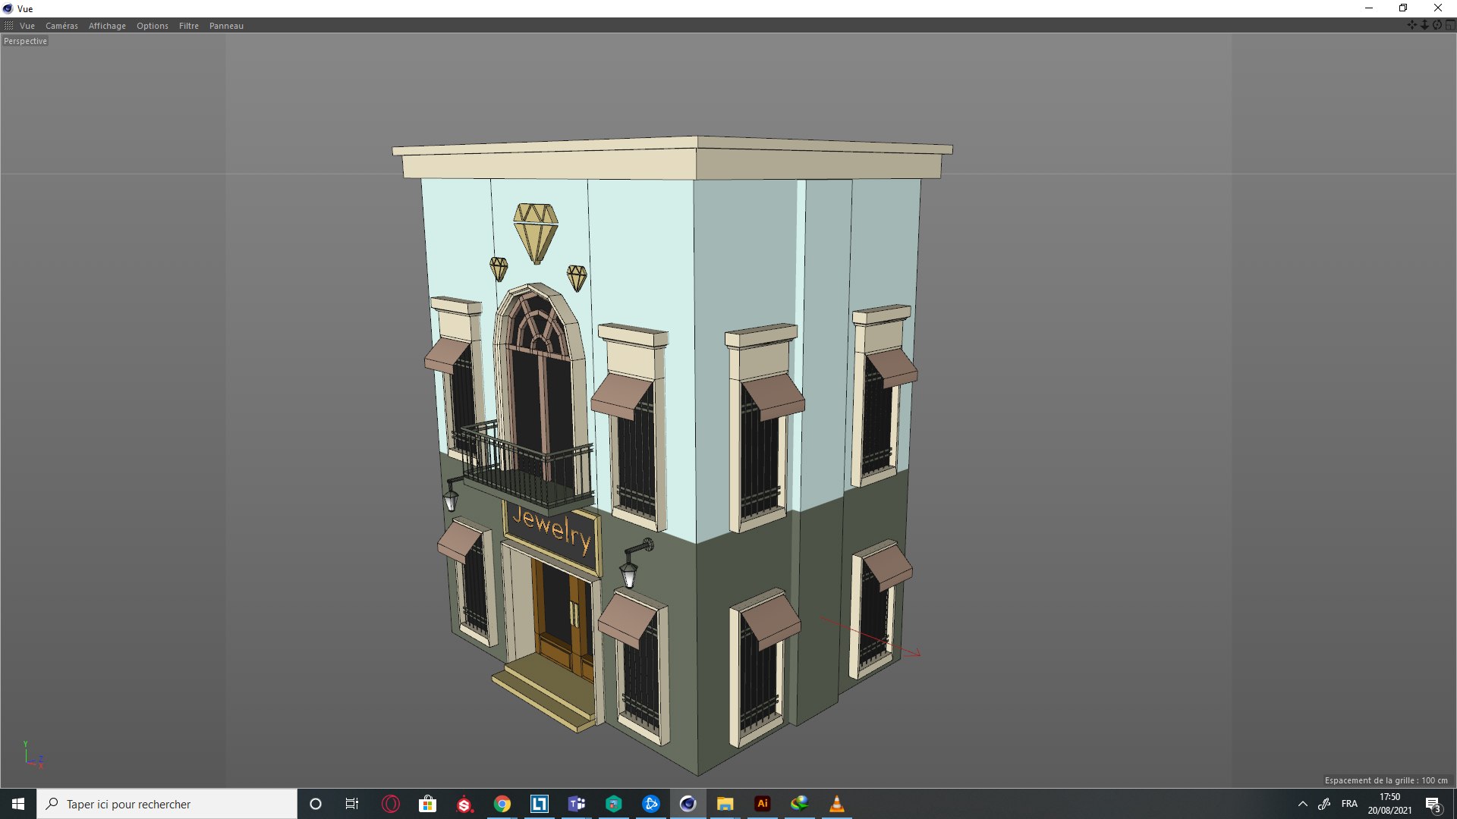Toggle the viewport maximize layout icon
Viewport: 1457px width, 819px height.
pos(1450,25)
